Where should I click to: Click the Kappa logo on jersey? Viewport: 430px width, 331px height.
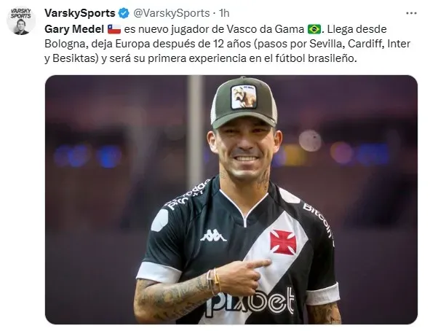click(x=213, y=235)
